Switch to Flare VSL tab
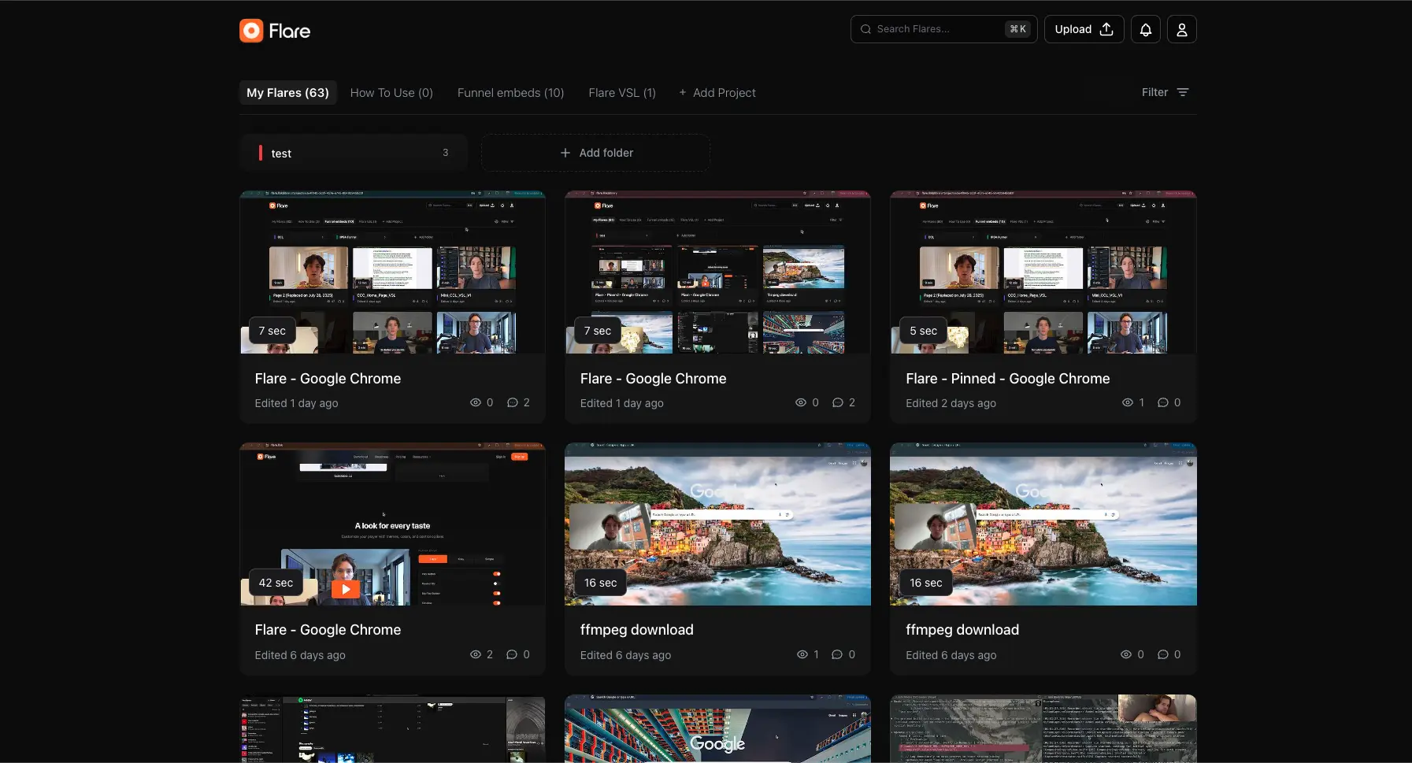1412x763 pixels. [621, 93]
